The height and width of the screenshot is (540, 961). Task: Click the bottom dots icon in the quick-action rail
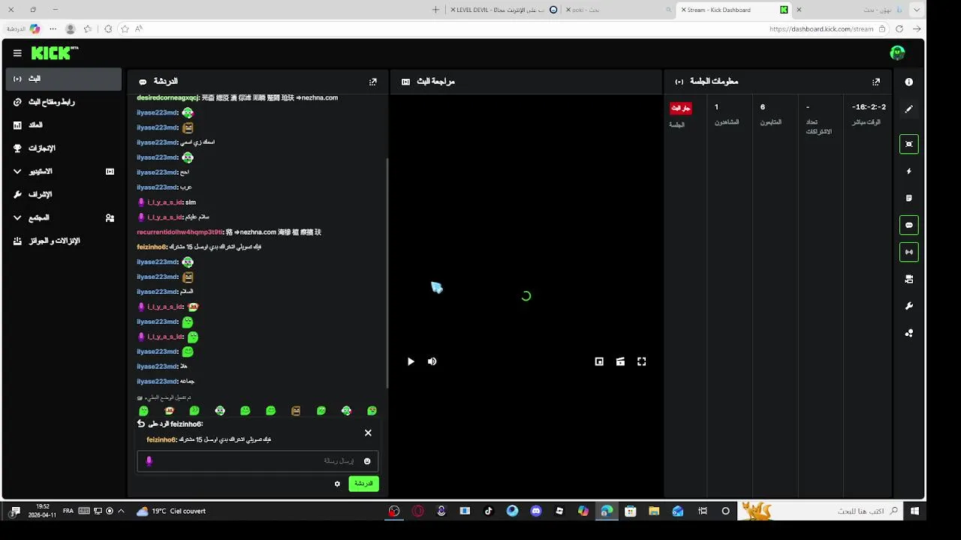[x=909, y=333]
